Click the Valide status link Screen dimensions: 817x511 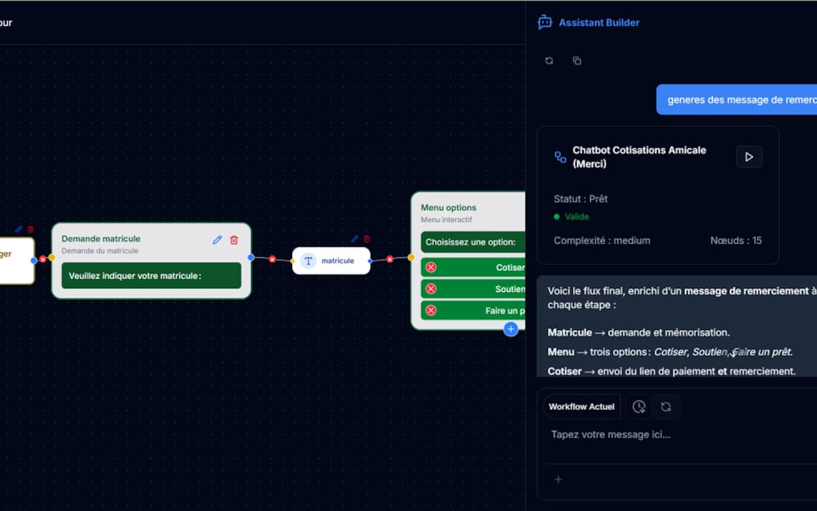point(576,216)
